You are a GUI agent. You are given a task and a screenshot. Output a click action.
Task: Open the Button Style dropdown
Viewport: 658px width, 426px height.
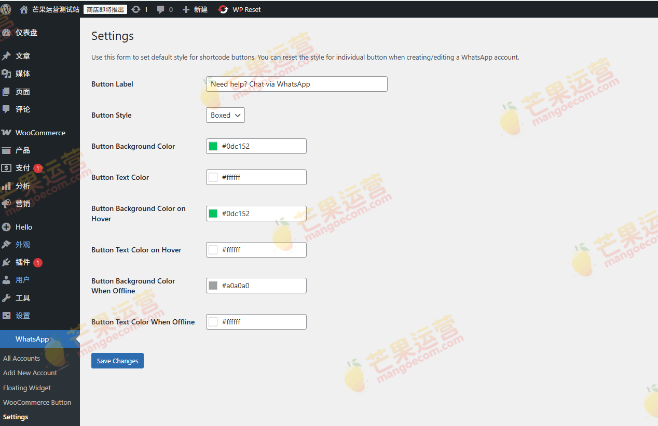point(225,115)
